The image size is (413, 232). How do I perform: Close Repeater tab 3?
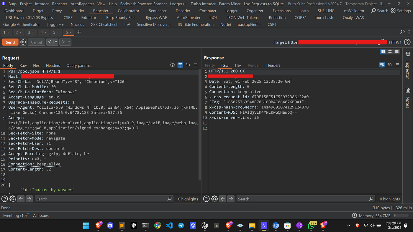point(33,32)
